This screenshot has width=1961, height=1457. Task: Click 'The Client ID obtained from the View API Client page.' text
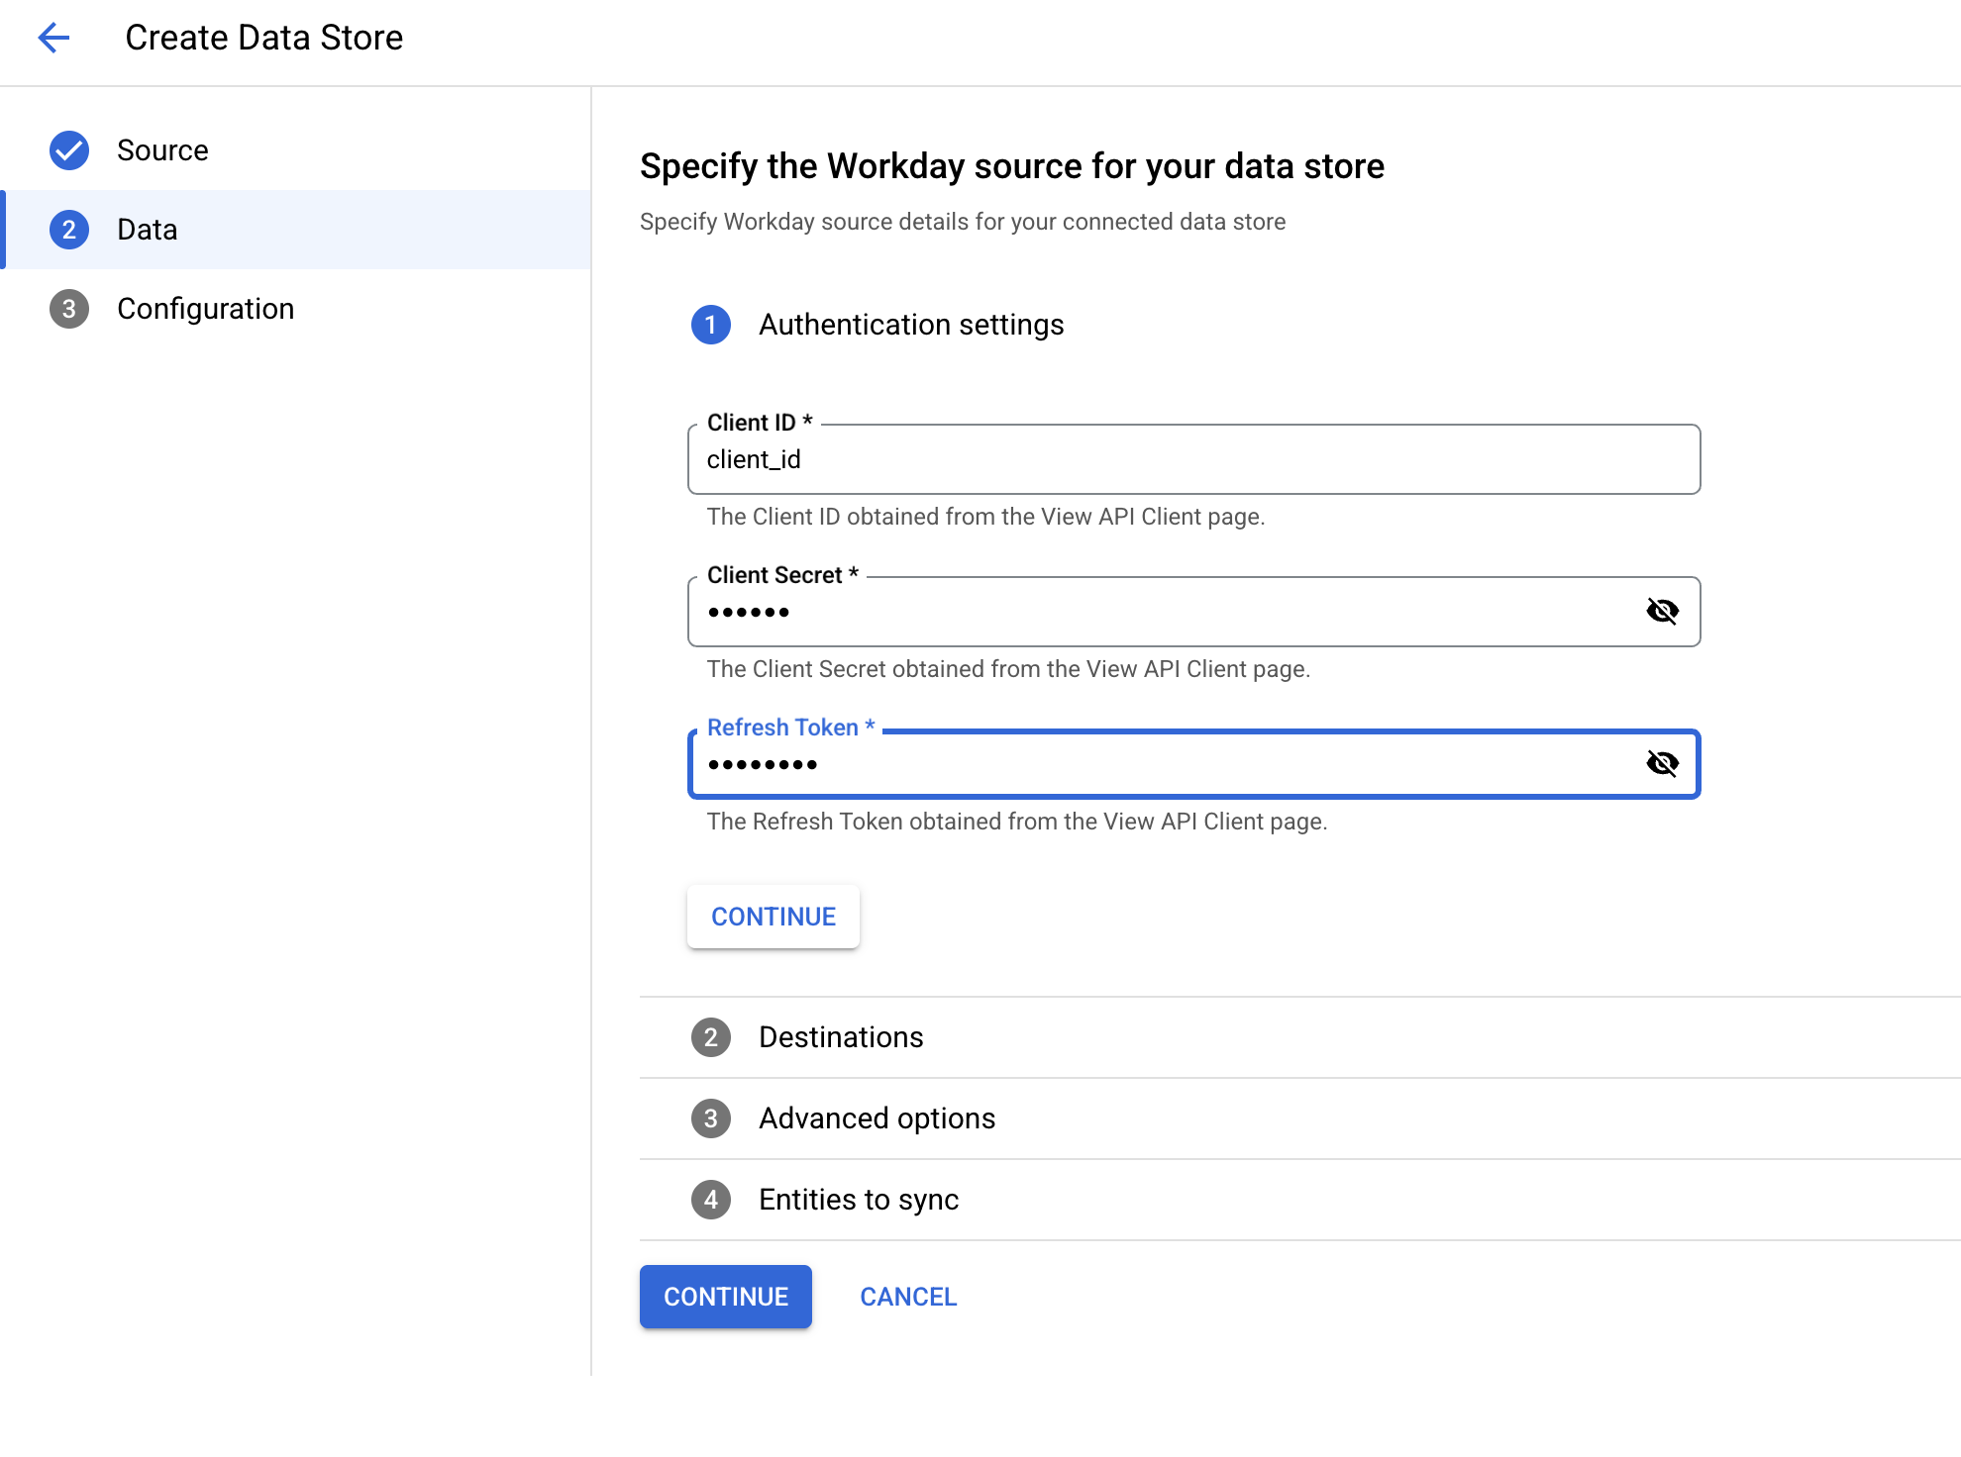tap(985, 517)
